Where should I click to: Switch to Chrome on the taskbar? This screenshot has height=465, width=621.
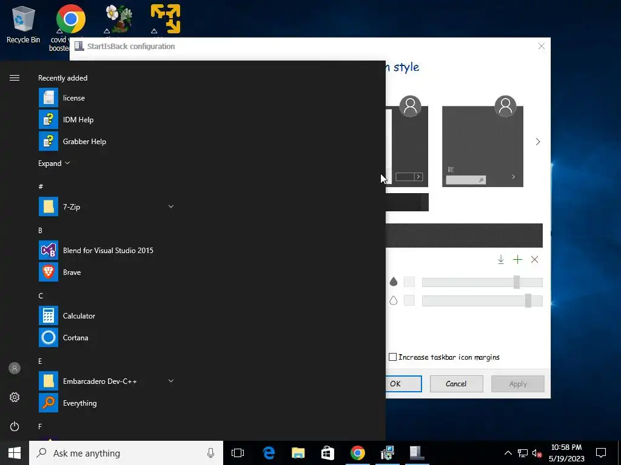[x=357, y=453]
